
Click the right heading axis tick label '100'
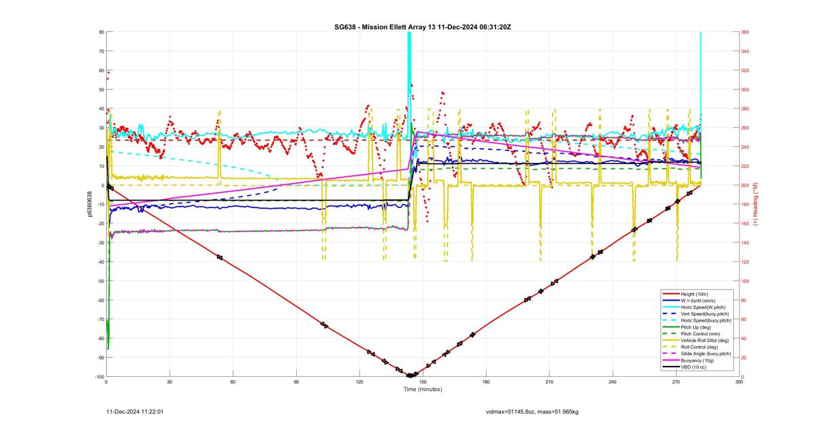pos(746,281)
